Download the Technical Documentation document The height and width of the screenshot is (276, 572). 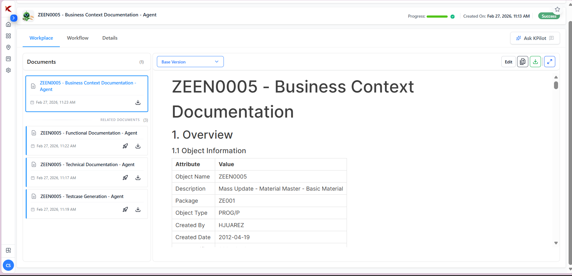tap(138, 178)
